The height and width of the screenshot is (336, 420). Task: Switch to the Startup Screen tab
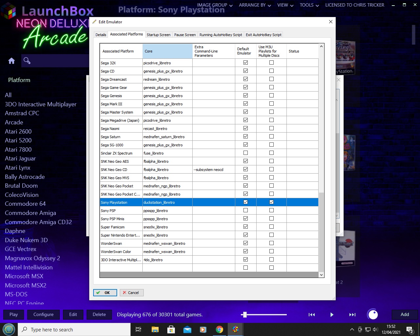click(x=158, y=35)
